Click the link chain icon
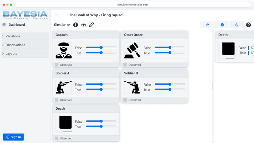 pos(91,25)
